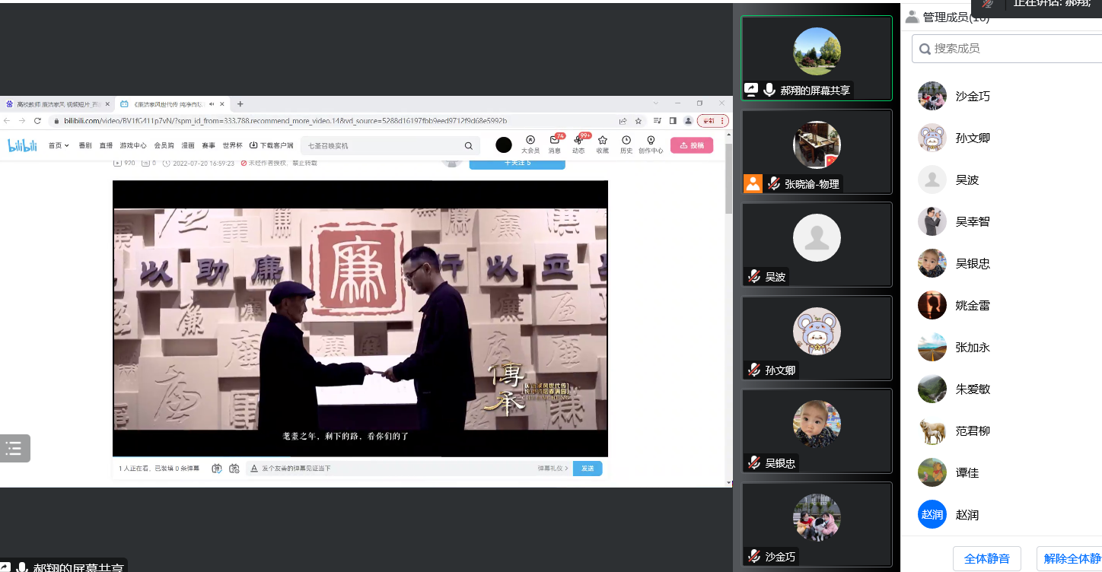This screenshot has width=1102, height=572.
Task: Open danmaku settings icon
Action: tap(234, 469)
